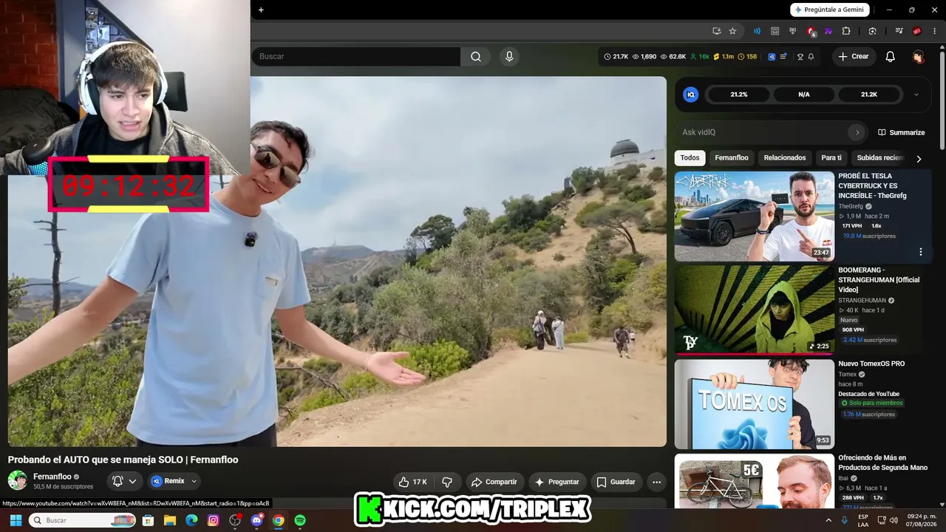Open the Tesla Cybertruck video thumbnail
Screen dimensions: 946x532
point(754,216)
